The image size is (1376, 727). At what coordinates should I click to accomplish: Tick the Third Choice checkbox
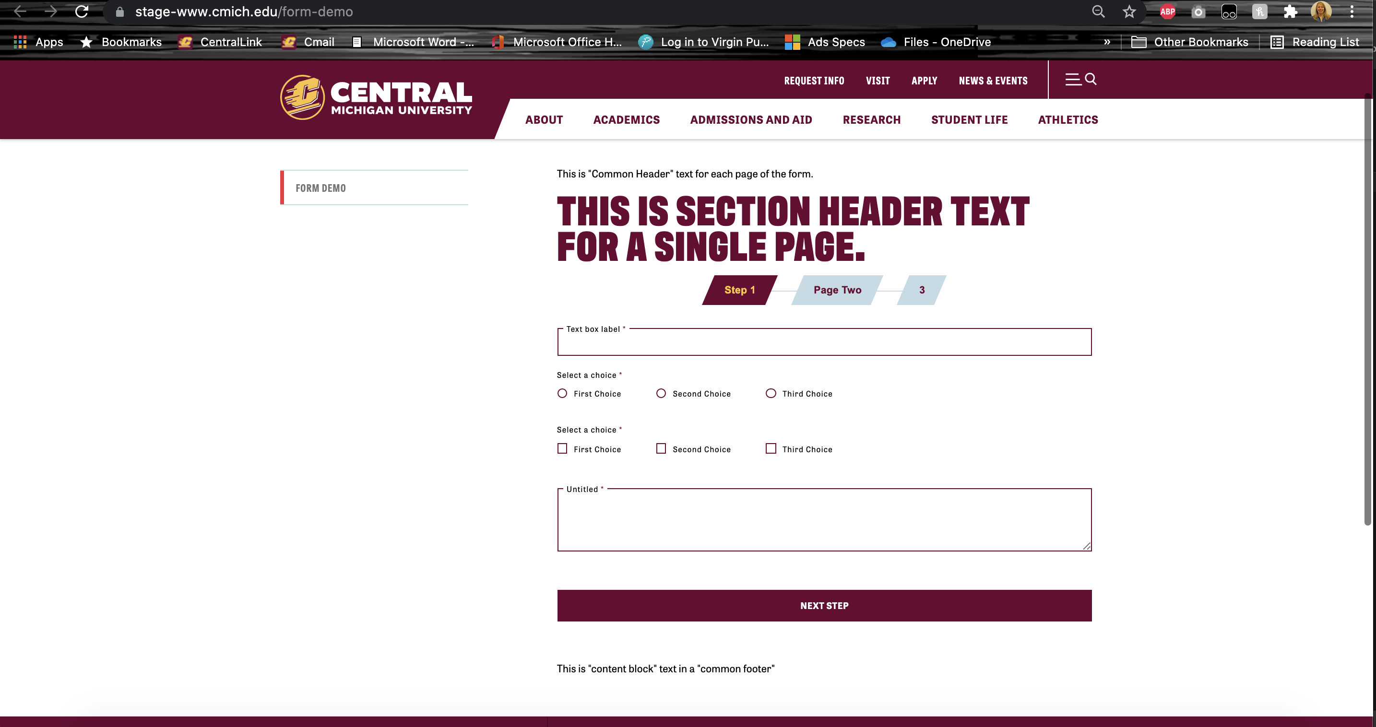[x=770, y=448]
